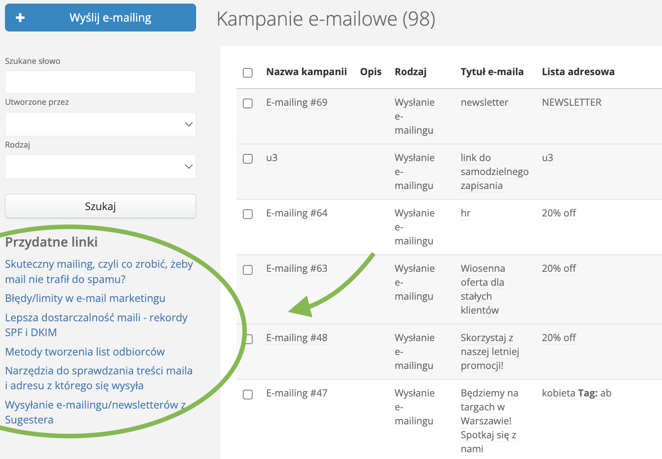
Task: Check the E-mailing #69 row checkbox
Action: click(x=248, y=103)
